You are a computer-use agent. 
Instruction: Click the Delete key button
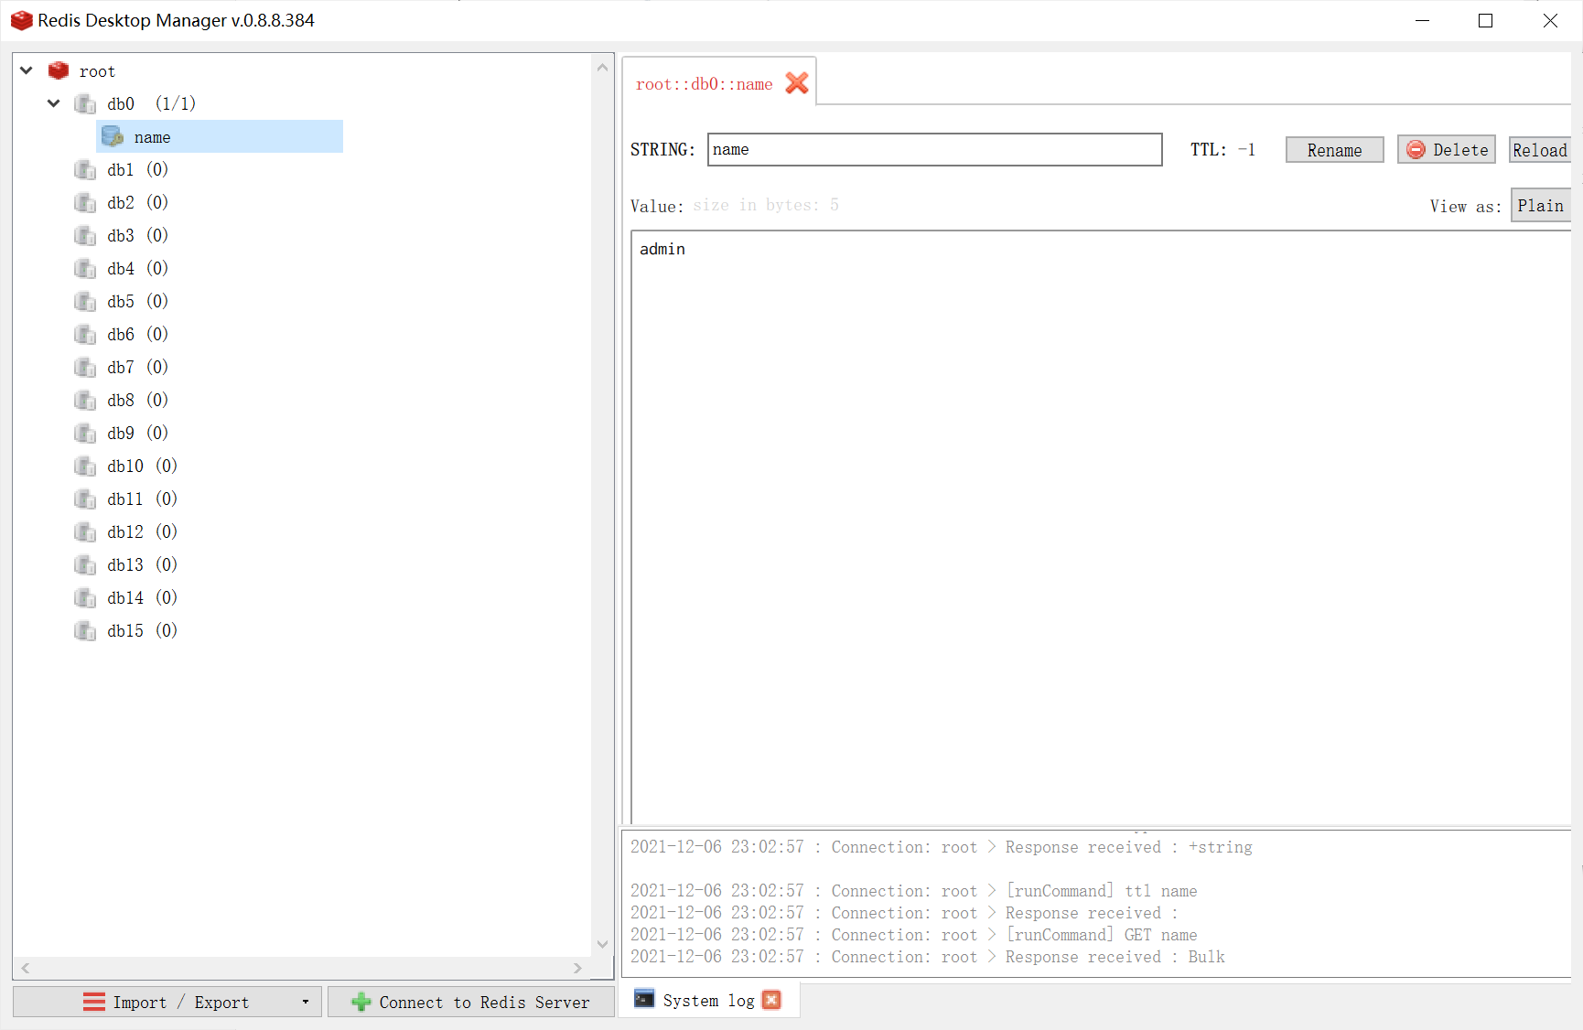[x=1447, y=150]
